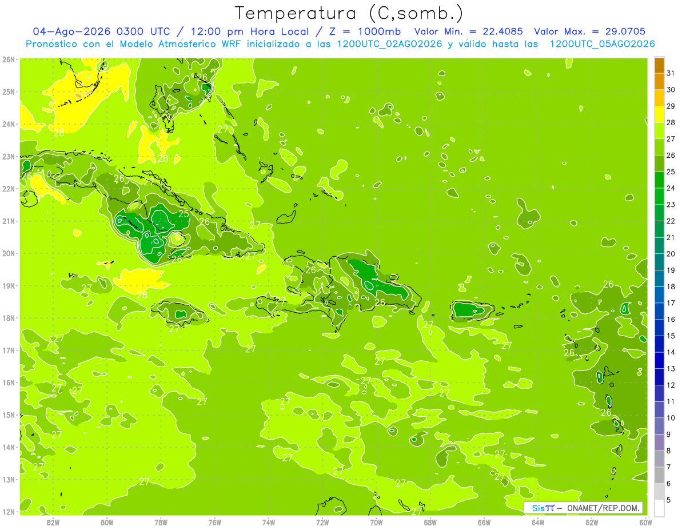Click the 20N latitude axis label

[9, 253]
